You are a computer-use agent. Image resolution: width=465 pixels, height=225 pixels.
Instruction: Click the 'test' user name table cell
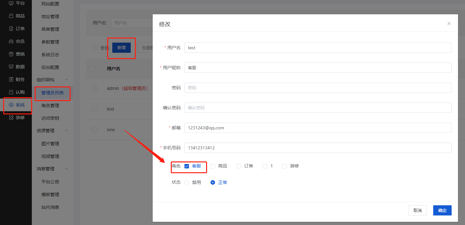click(110, 109)
